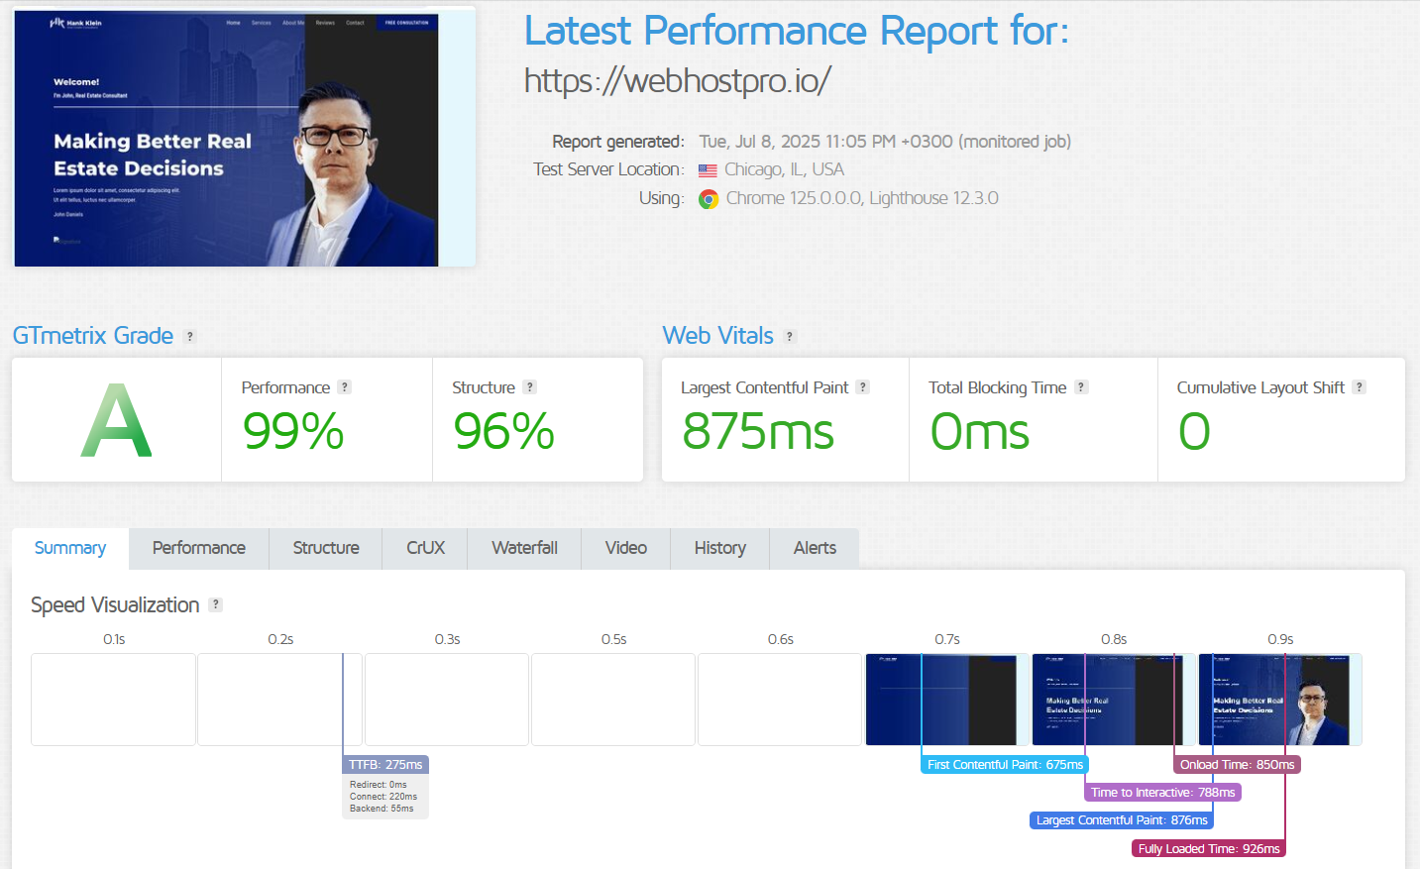Click help icon beside Largest Contentful Paint
The width and height of the screenshot is (1420, 869).
(x=863, y=387)
